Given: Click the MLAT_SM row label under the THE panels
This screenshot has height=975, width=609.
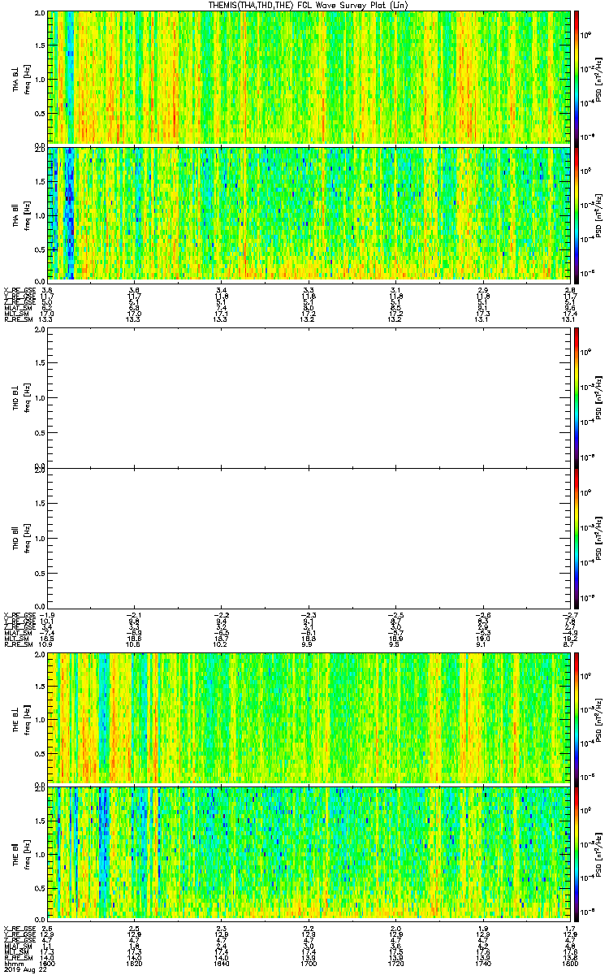Looking at the screenshot, I should (19, 946).
